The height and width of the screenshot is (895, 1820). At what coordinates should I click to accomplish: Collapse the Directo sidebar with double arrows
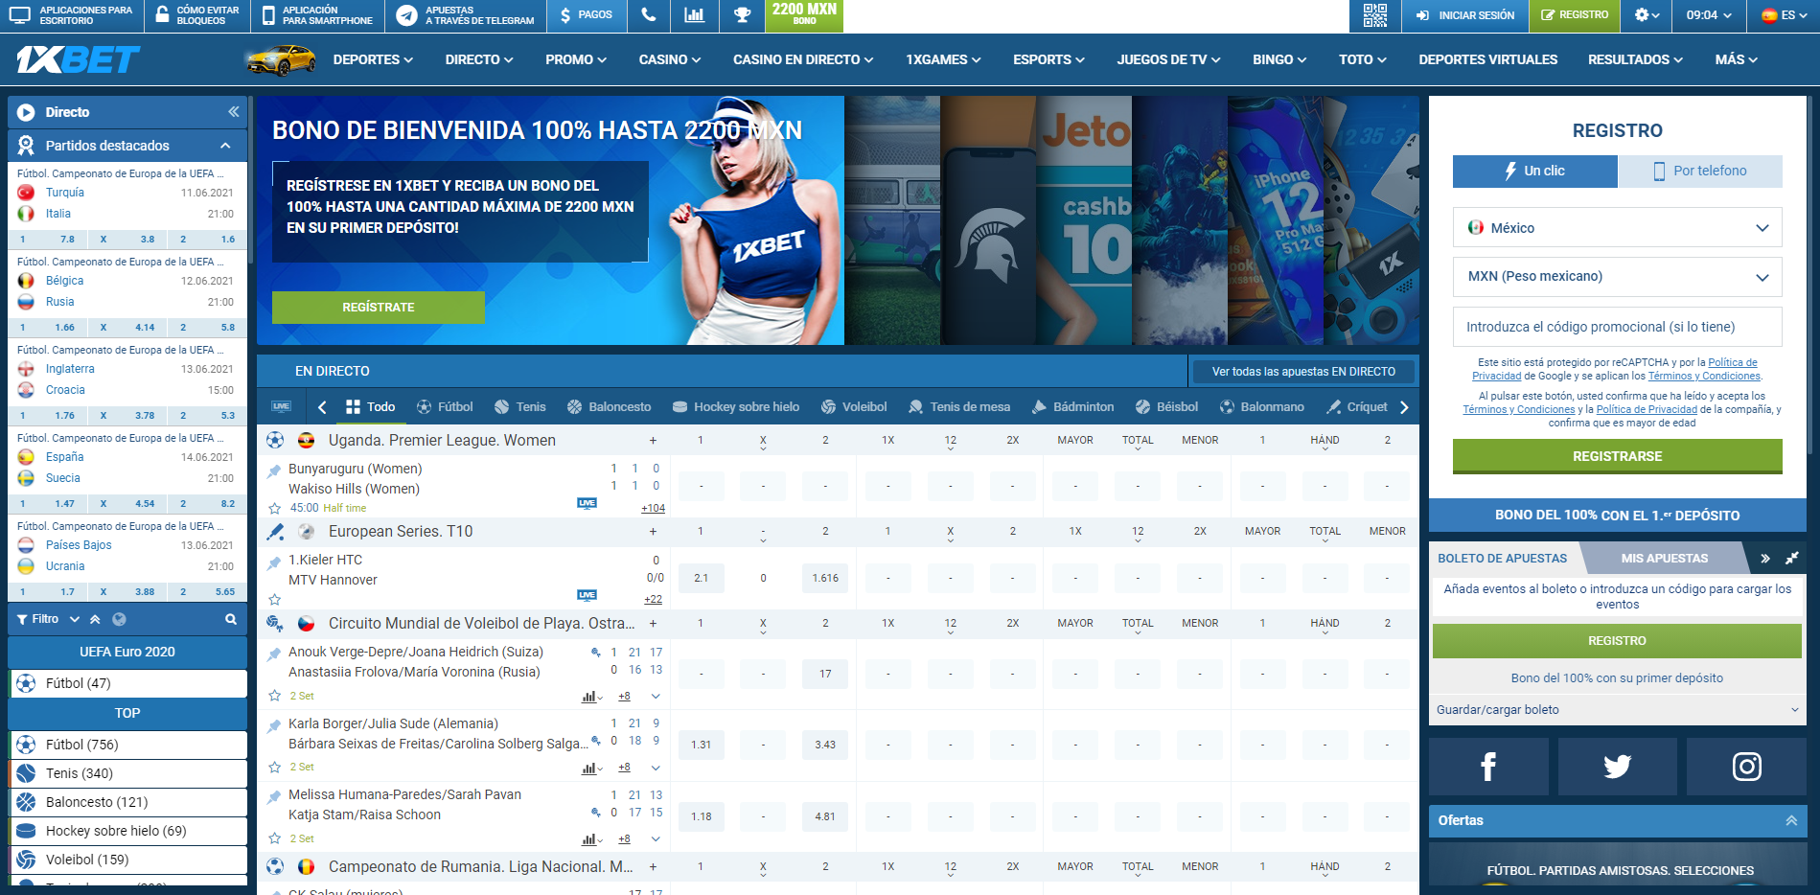[x=233, y=112]
